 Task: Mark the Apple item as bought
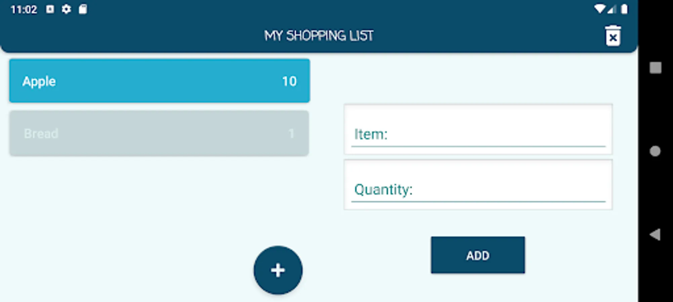[x=159, y=81]
